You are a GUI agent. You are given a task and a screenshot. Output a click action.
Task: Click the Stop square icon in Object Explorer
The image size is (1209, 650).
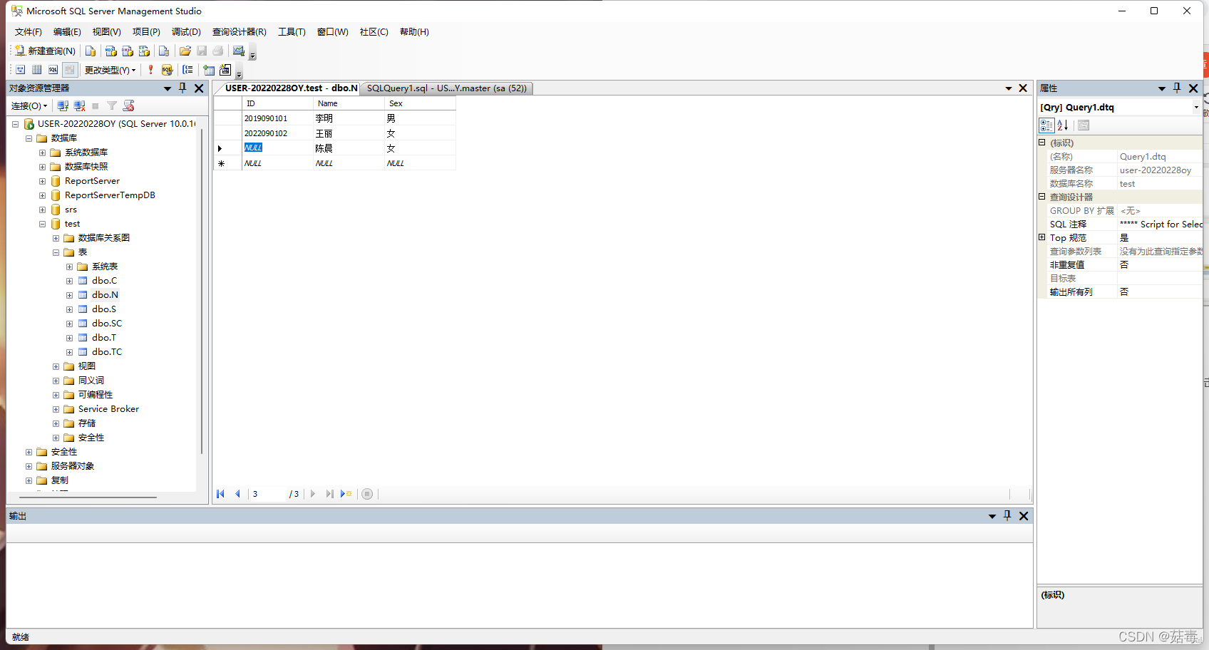pos(96,105)
